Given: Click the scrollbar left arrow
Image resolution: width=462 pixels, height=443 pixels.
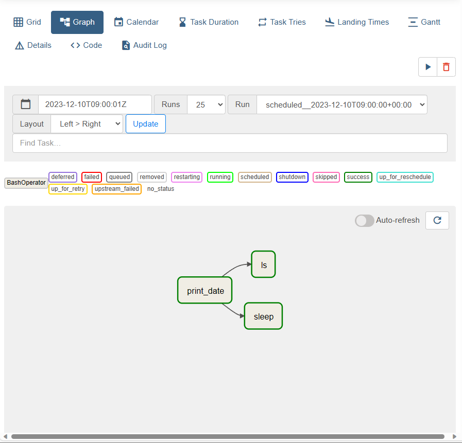Looking at the screenshot, I should click(5, 436).
